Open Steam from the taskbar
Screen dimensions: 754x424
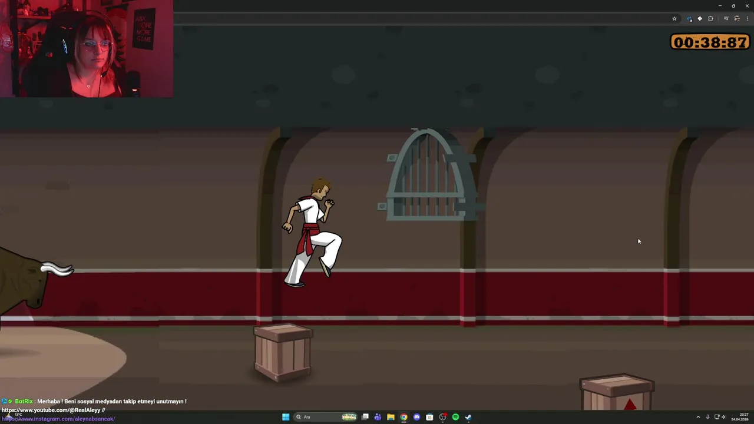tap(468, 417)
